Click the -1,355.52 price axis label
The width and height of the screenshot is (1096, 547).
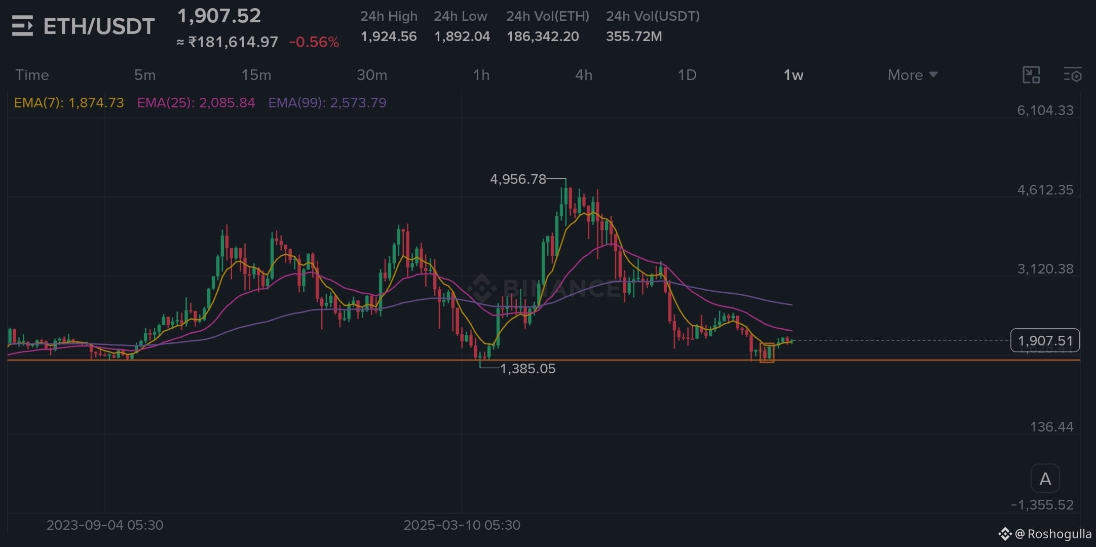pos(1042,505)
